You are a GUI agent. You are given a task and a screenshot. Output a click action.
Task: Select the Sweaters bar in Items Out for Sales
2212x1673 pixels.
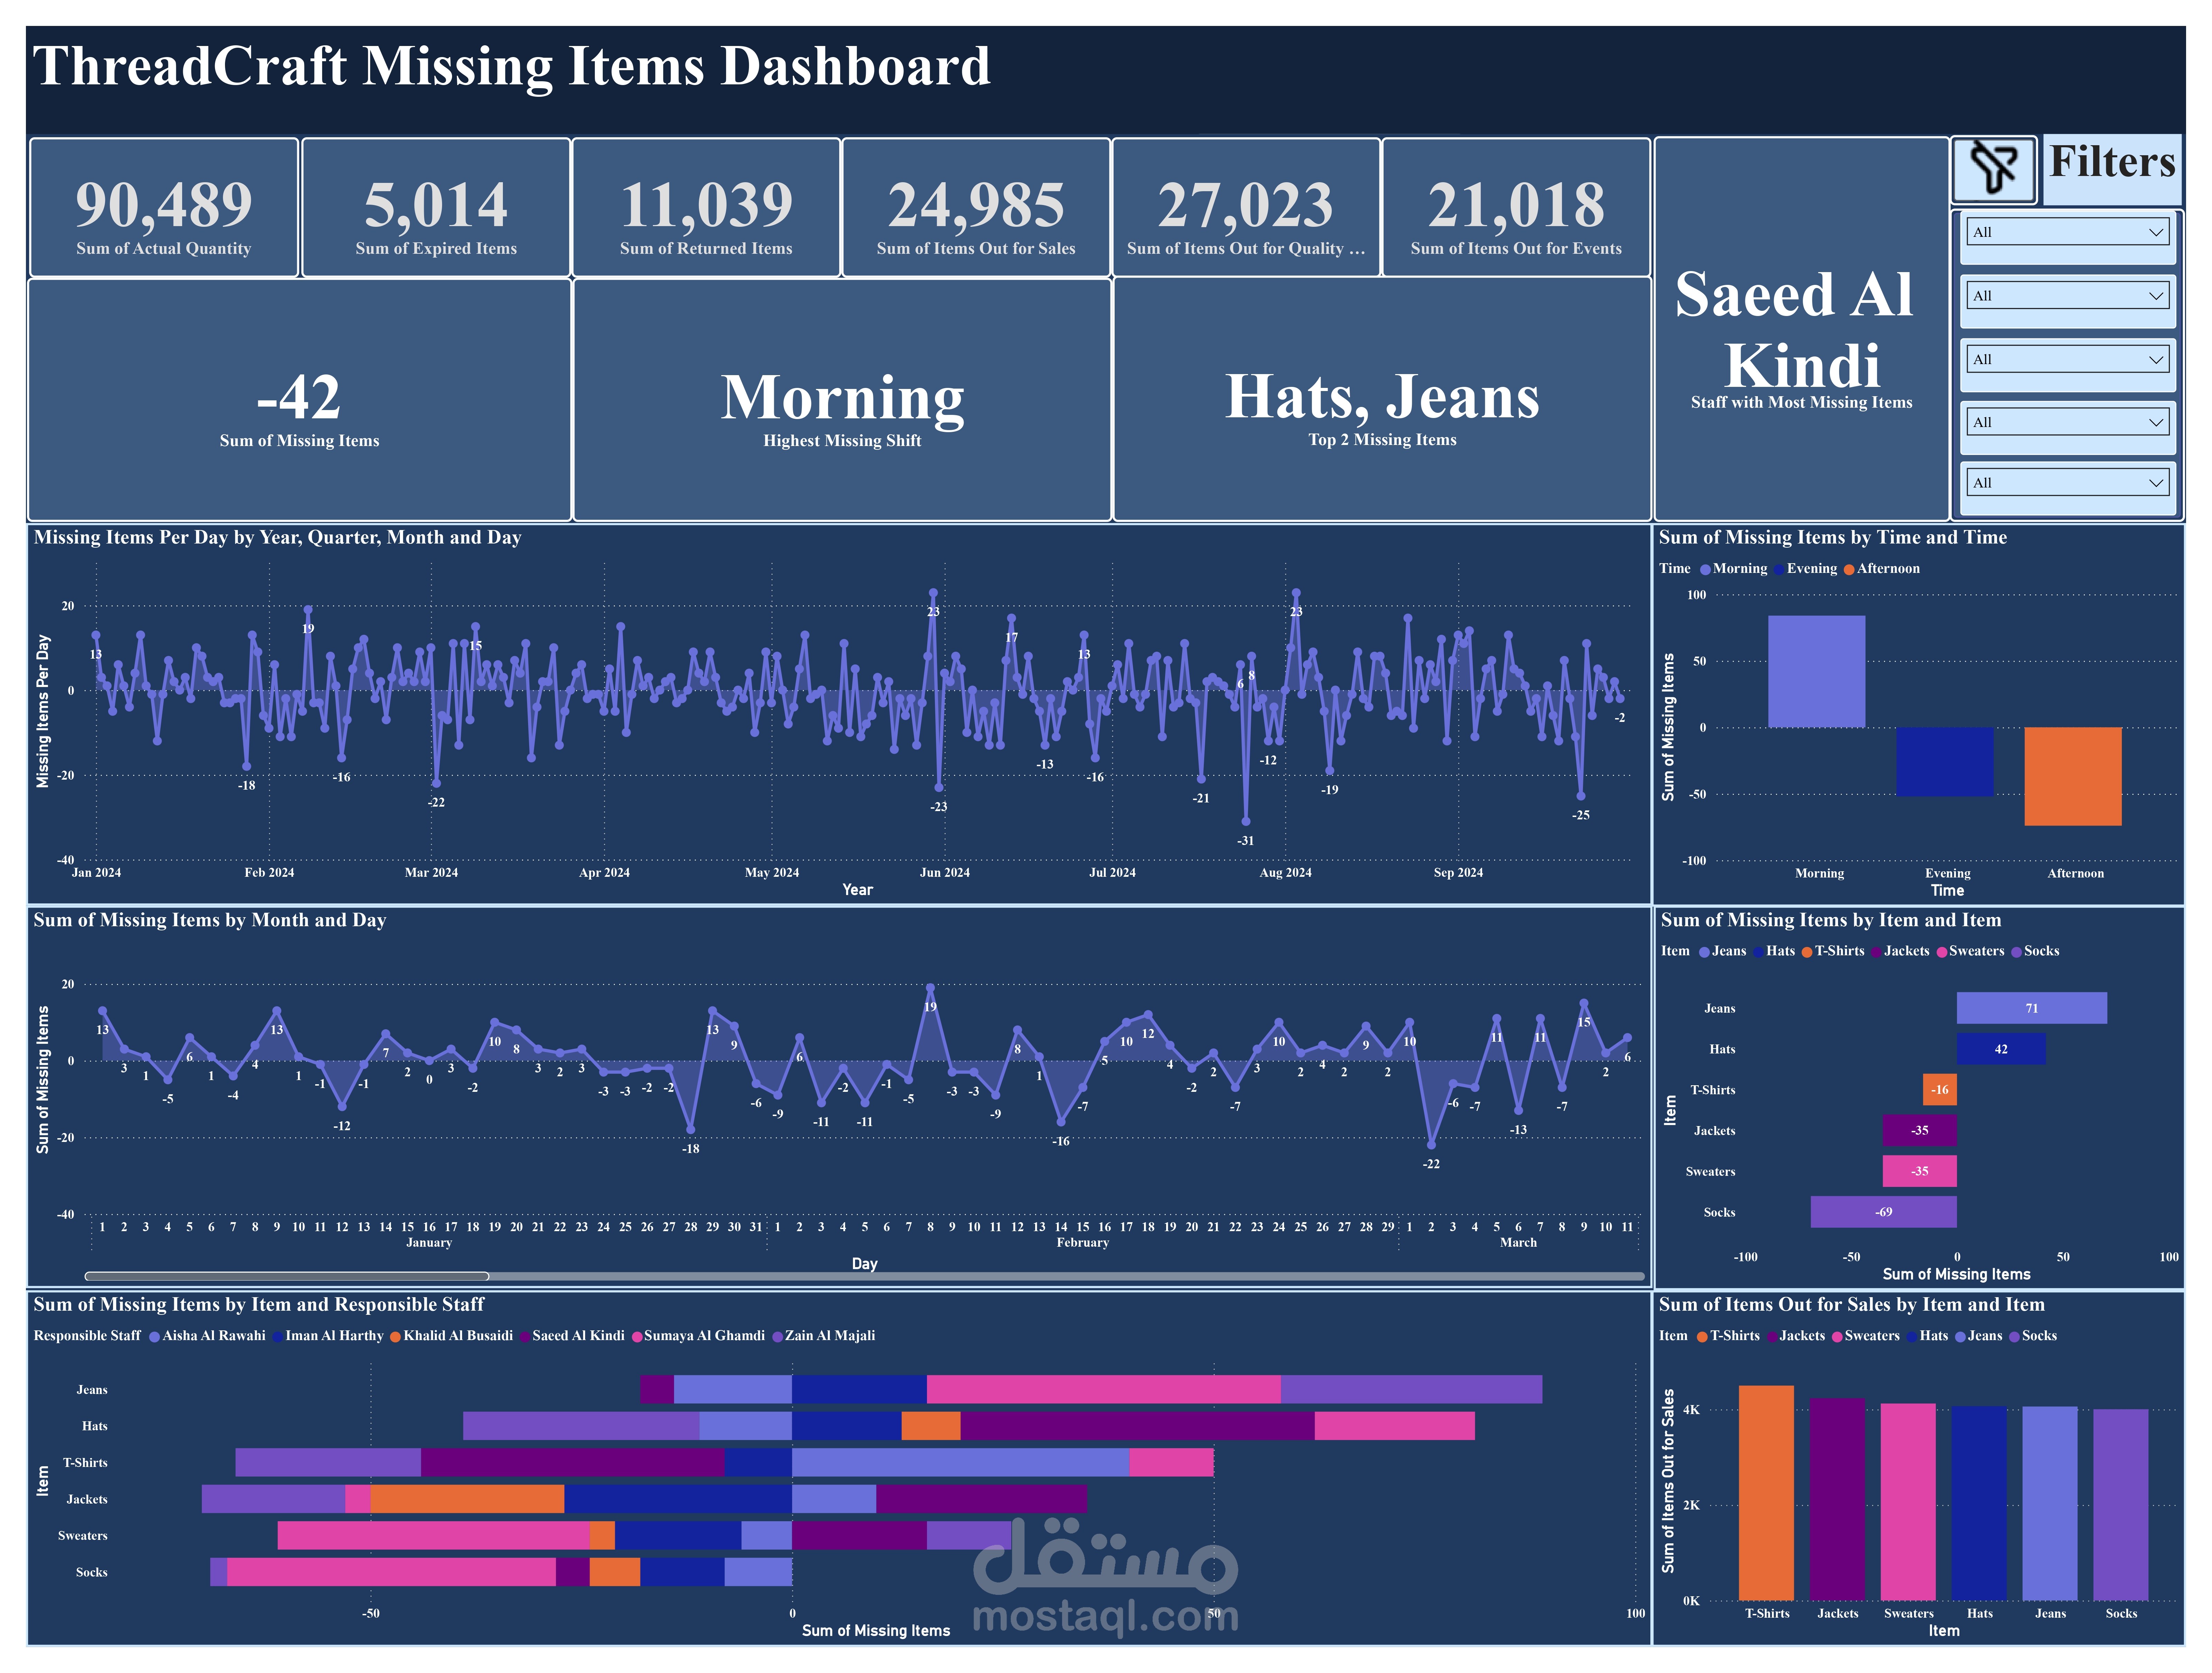1908,1502
